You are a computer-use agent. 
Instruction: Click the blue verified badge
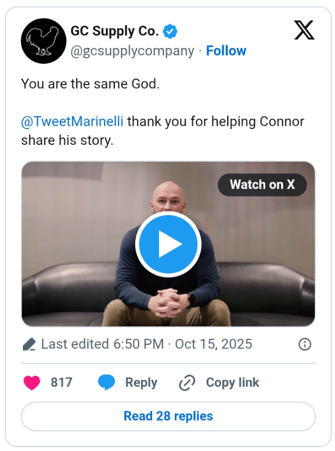pos(170,32)
